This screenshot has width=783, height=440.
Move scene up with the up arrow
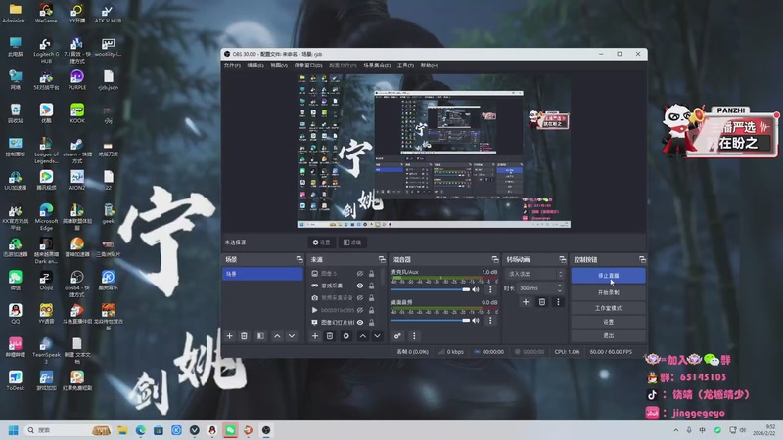coord(277,336)
